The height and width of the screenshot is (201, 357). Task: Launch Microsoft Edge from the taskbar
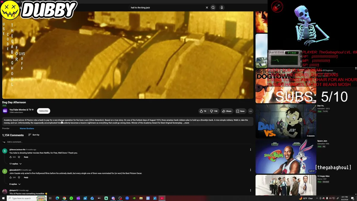pos(57,198)
